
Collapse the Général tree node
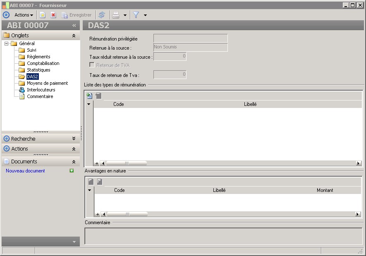tap(7, 43)
